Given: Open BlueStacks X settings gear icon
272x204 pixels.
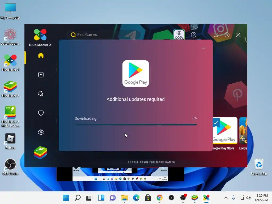Looking at the screenshot, I should pos(41,132).
